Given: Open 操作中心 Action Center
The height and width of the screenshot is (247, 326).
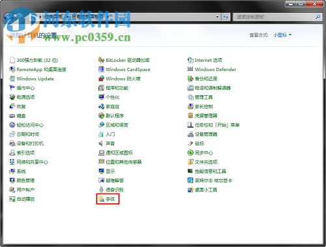Looking at the screenshot, I should click(x=22, y=88).
